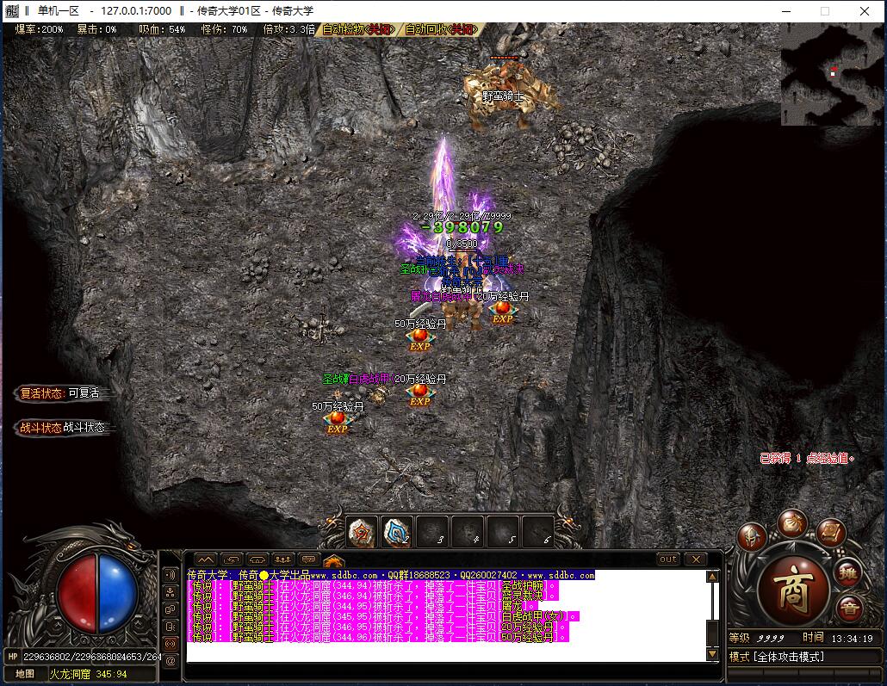Pick up the lower-left 50万经验丹

tap(338, 421)
